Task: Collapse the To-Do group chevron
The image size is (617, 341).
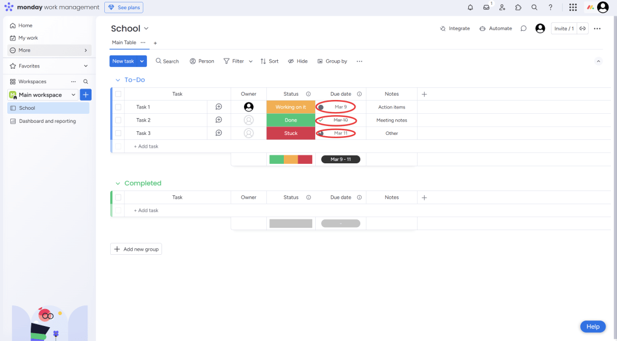Action: [117, 80]
